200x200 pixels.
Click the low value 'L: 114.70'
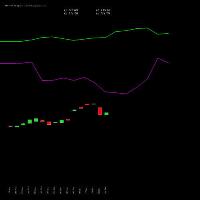point(103,14)
